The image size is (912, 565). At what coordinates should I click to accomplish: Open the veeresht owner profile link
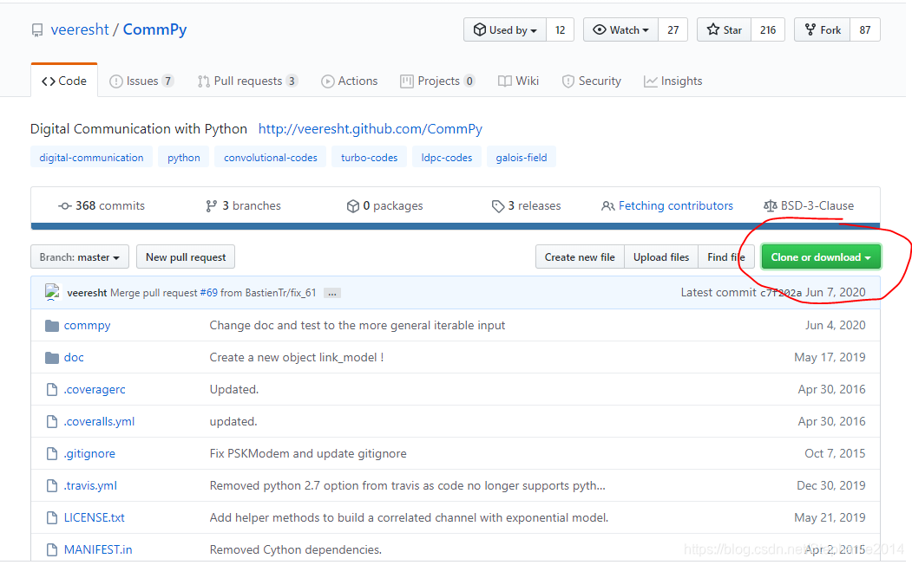tap(80, 29)
